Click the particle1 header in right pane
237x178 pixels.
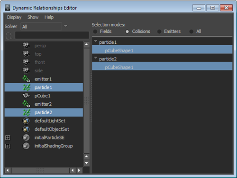(x=108, y=42)
